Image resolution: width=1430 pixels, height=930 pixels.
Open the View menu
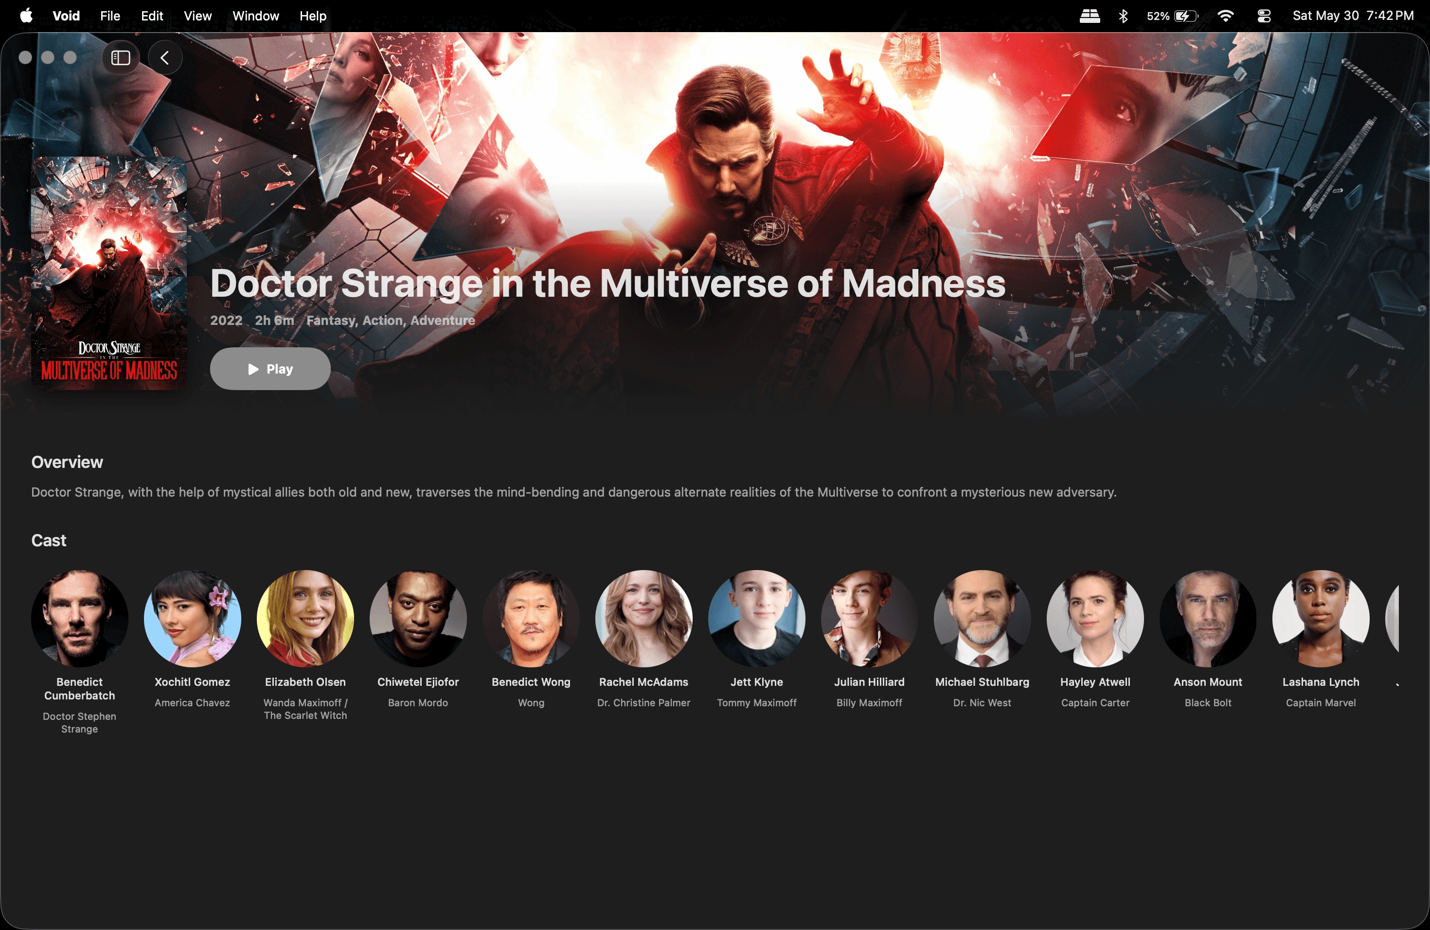click(x=197, y=16)
